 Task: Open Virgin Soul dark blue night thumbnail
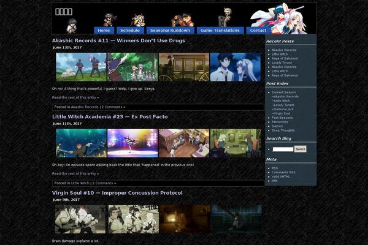[237, 219]
